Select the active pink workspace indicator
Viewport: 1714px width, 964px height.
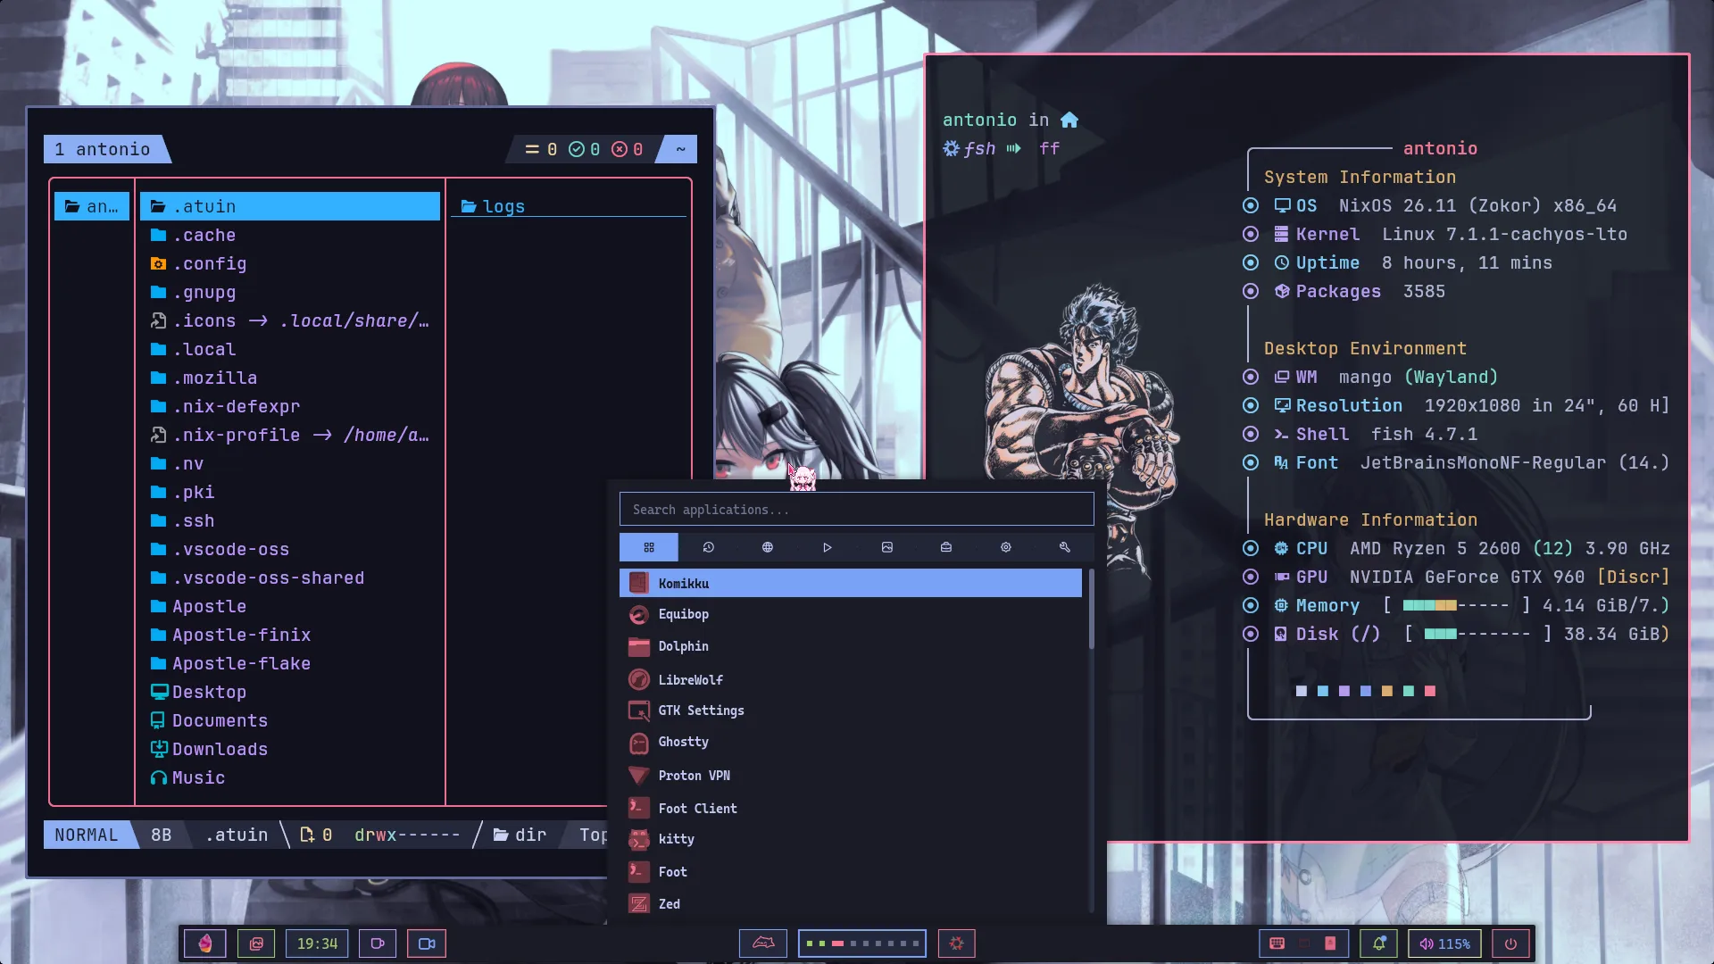tap(837, 943)
